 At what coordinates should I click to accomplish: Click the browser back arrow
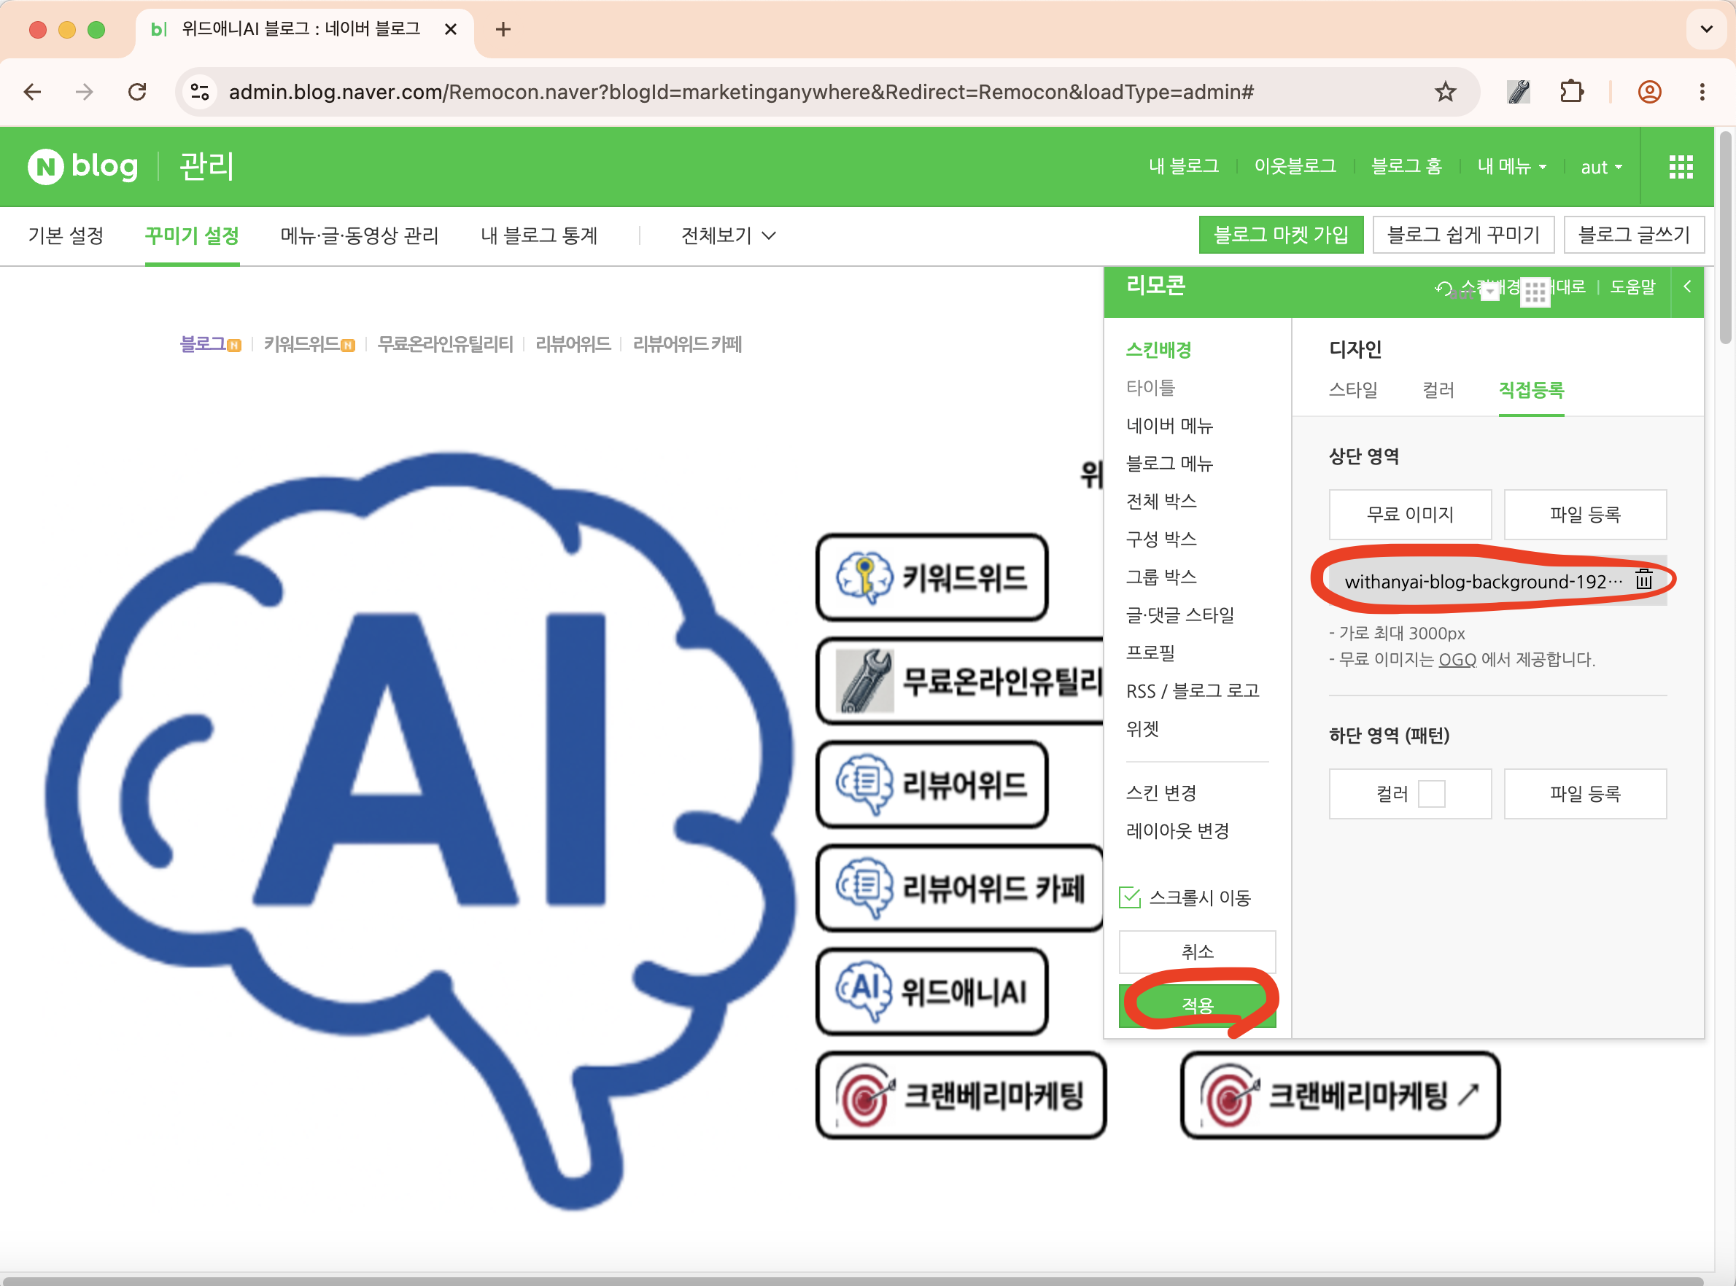[33, 92]
